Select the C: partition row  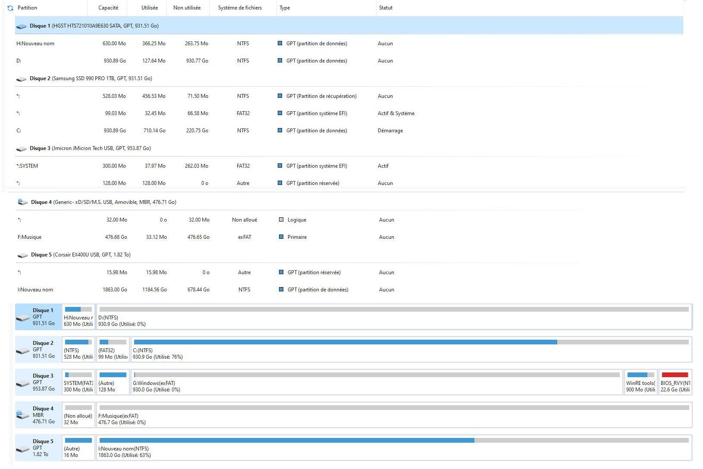[19, 131]
